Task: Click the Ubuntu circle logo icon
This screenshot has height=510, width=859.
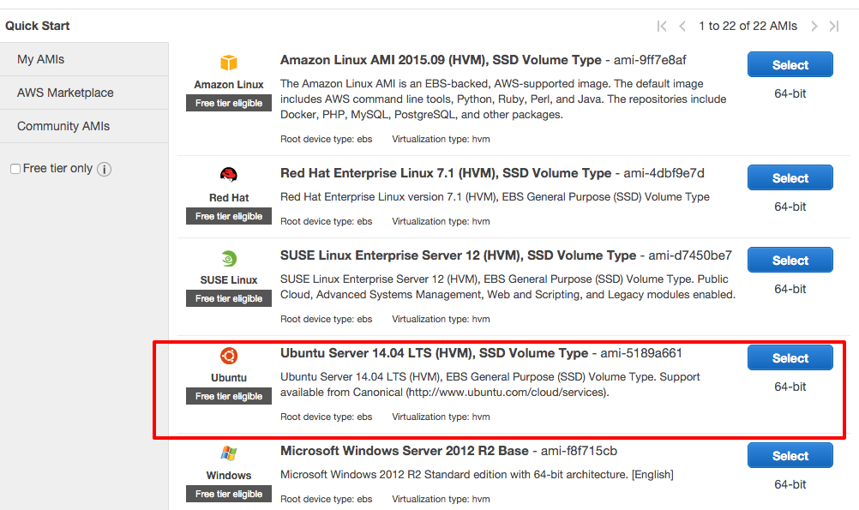Action: click(228, 356)
